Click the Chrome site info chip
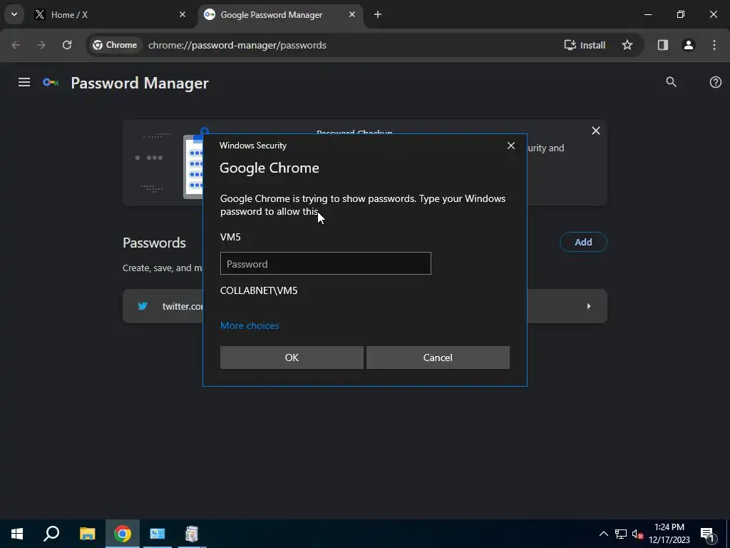This screenshot has height=548, width=730. (115, 45)
